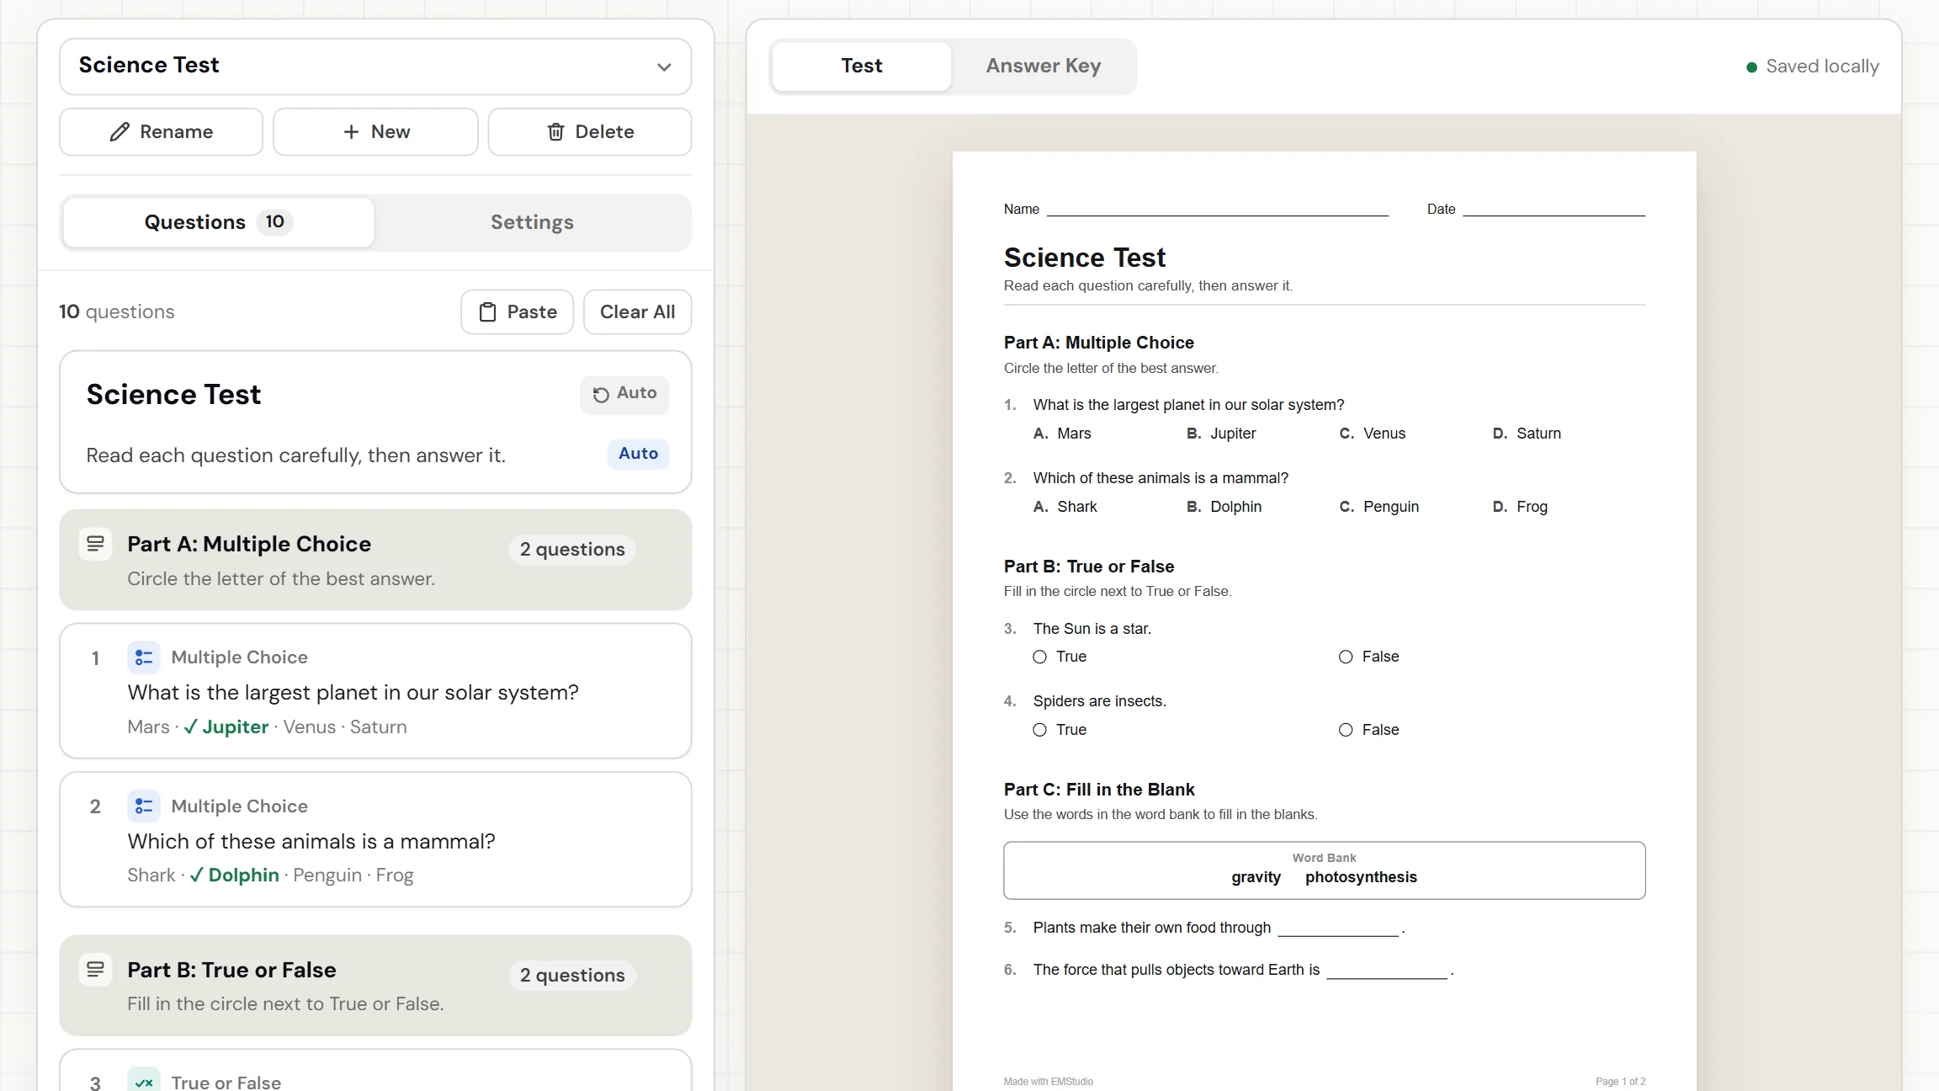
Task: Click the green checkmark beside Jupiter
Action: pos(191,726)
